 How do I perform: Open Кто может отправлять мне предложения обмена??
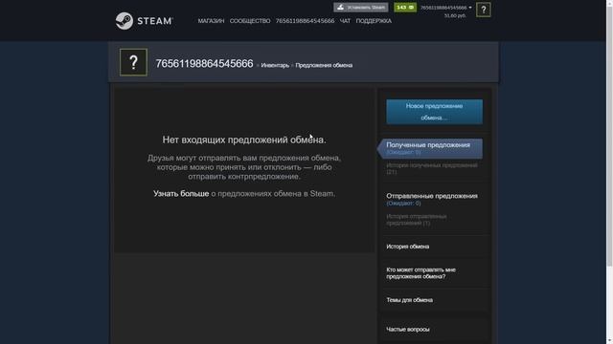tap(421, 273)
